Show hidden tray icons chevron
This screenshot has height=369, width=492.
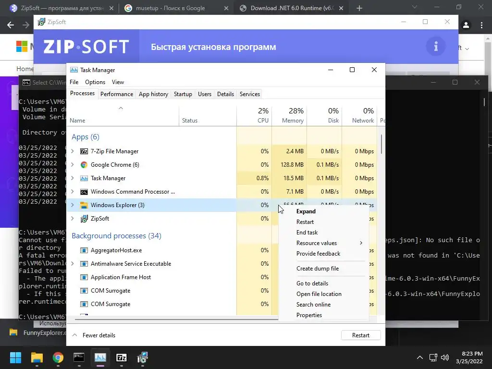(420, 357)
